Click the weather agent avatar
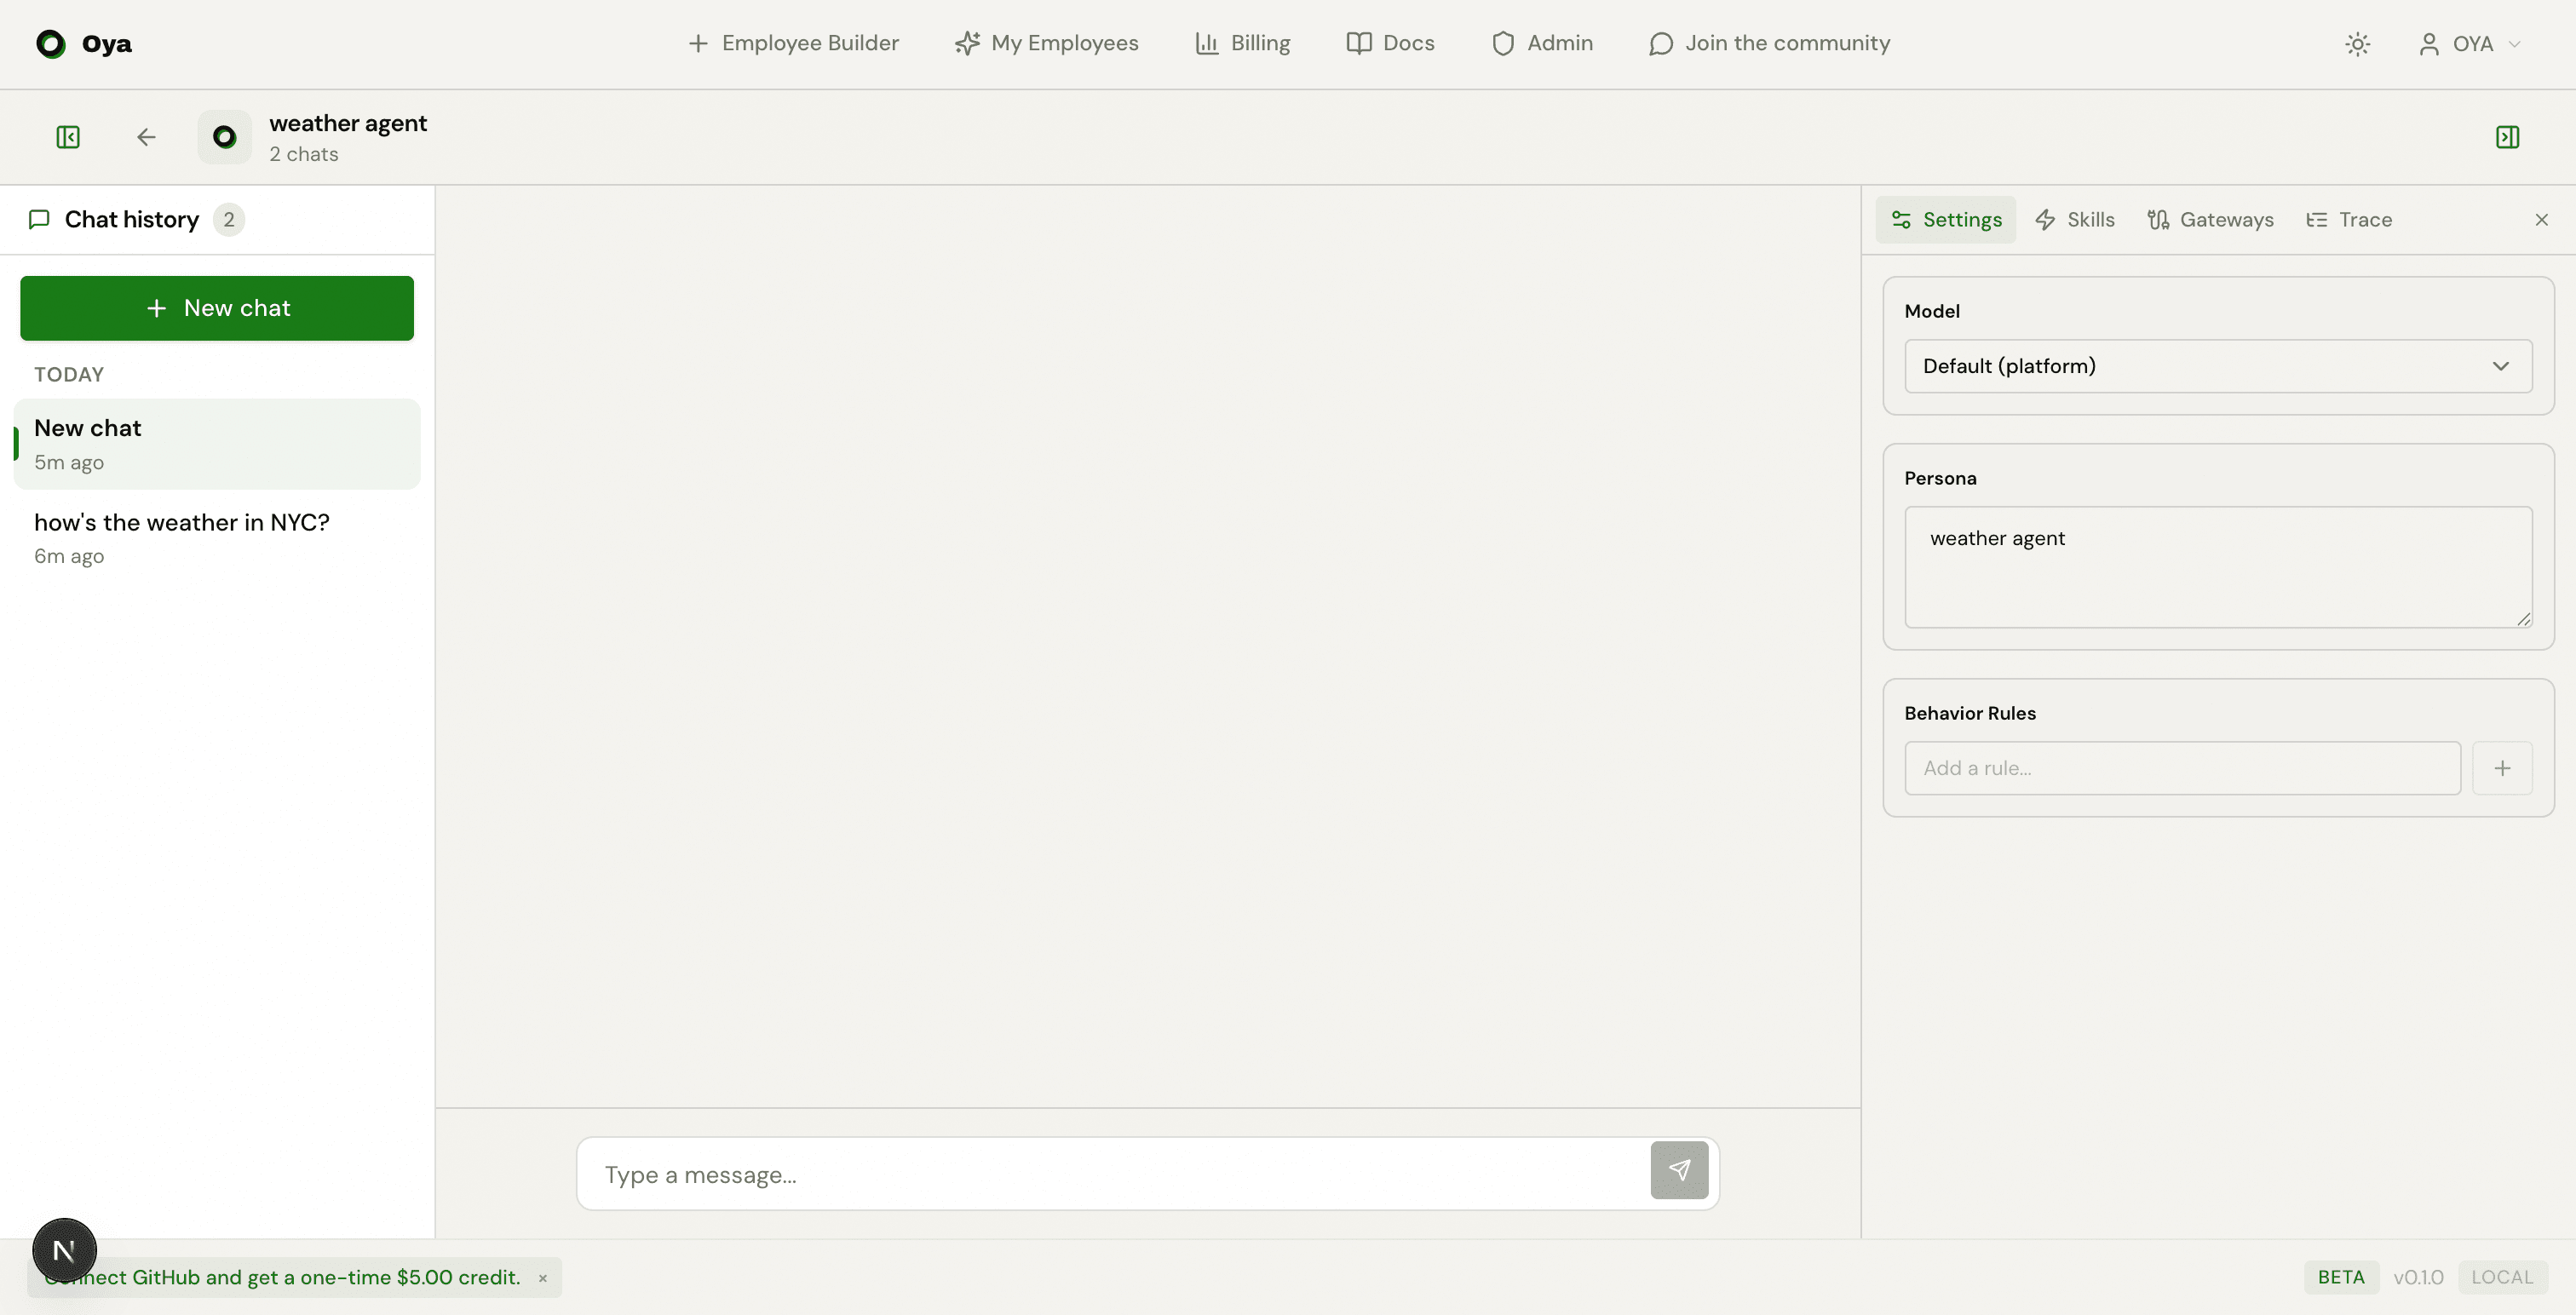Screen dimensions: 2576x1315 click(223, 137)
